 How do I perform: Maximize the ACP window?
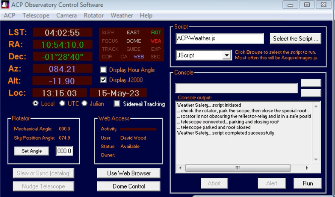[x=307, y=5]
